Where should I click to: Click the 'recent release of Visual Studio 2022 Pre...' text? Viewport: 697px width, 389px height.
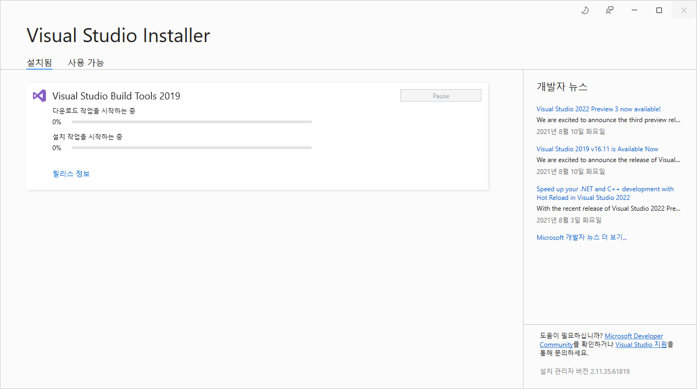tap(608, 209)
